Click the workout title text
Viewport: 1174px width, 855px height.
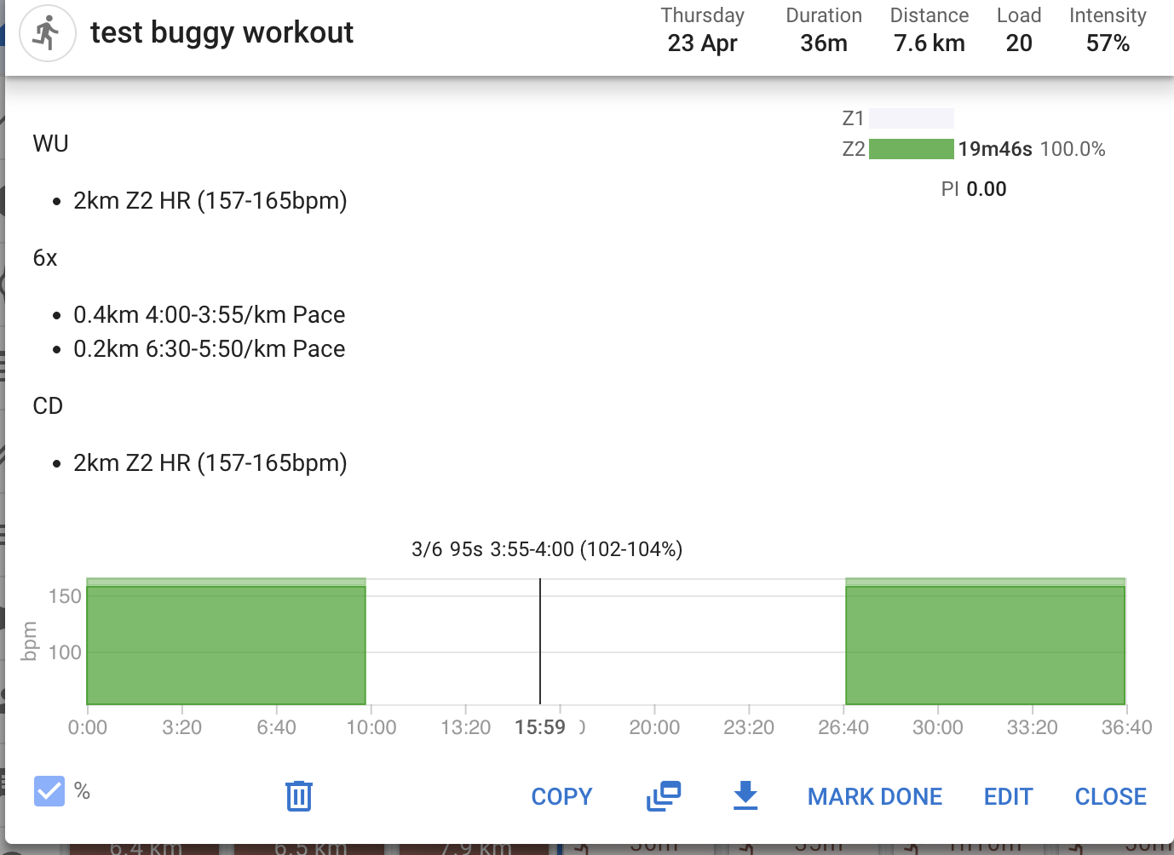tap(222, 32)
